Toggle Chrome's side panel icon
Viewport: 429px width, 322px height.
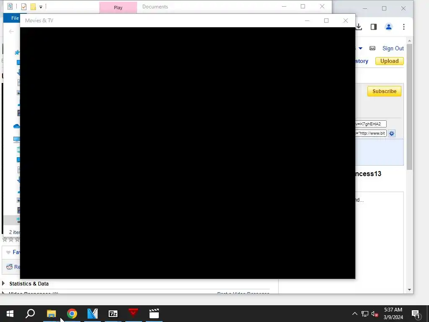pyautogui.click(x=374, y=27)
